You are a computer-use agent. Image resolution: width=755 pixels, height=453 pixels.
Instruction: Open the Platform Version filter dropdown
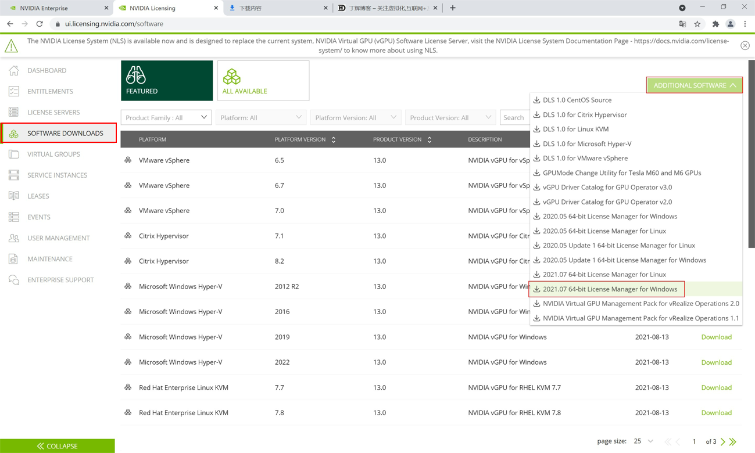(355, 117)
